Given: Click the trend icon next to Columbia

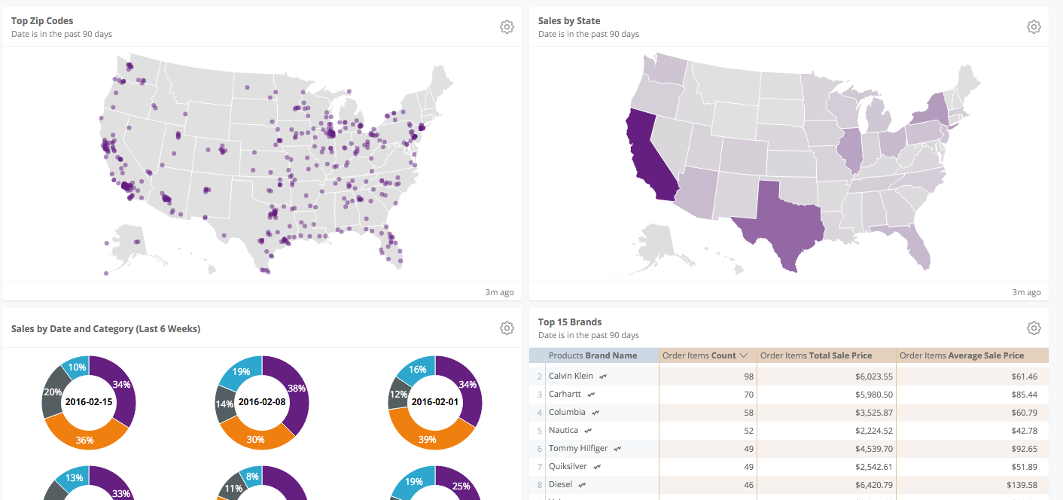Looking at the screenshot, I should tap(595, 413).
